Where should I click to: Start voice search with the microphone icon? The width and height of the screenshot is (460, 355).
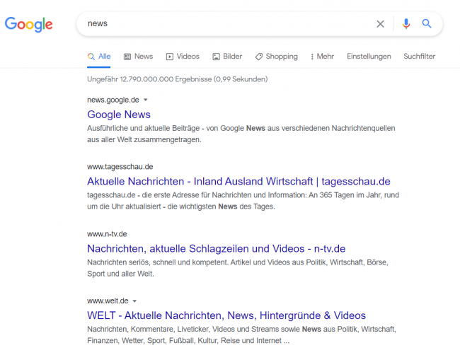pos(406,24)
